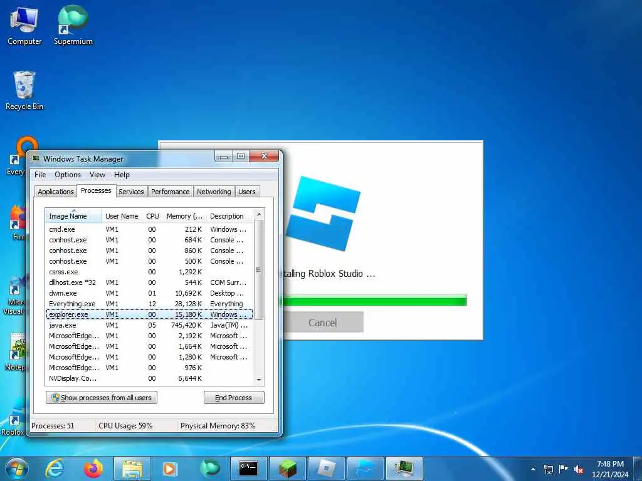
Task: Select conhost.exe row with 684 K
Action: 149,240
